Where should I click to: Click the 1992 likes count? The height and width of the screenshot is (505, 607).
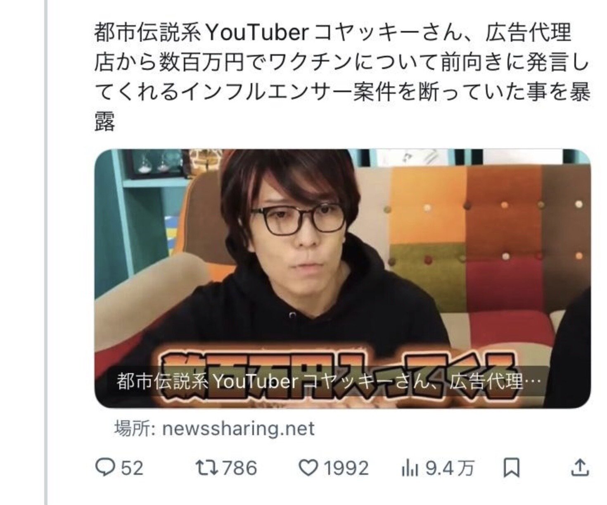click(x=346, y=468)
